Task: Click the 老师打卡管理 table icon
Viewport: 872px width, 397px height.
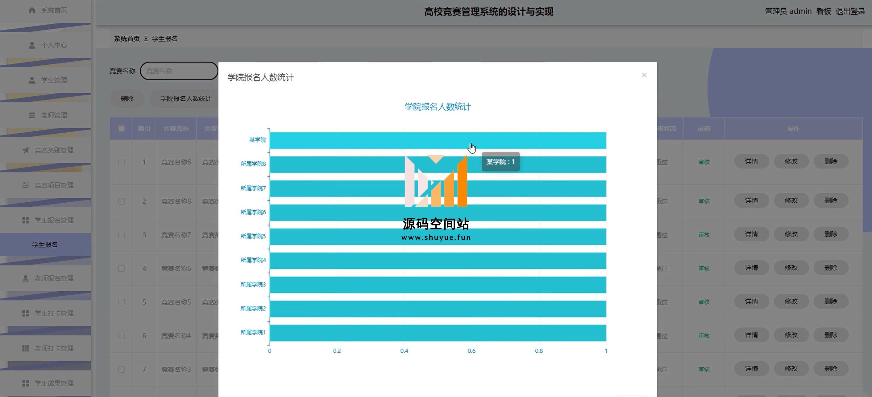Action: [25, 348]
